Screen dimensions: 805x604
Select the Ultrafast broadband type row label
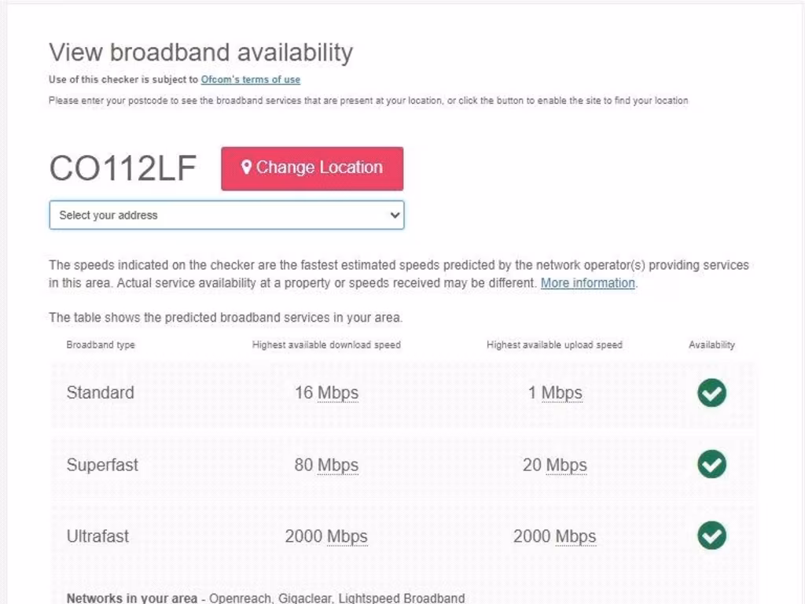(x=97, y=536)
